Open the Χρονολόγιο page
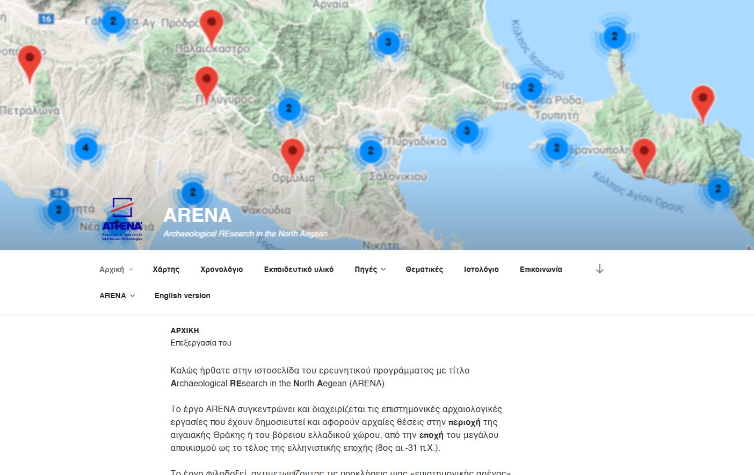This screenshot has width=754, height=475. pos(221,270)
